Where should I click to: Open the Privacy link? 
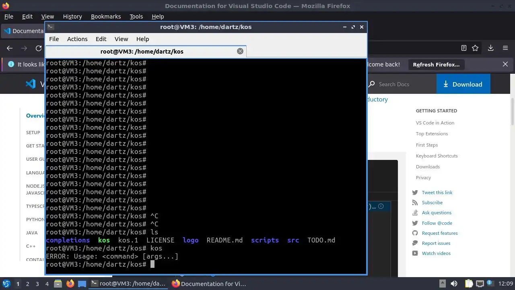pos(423,178)
